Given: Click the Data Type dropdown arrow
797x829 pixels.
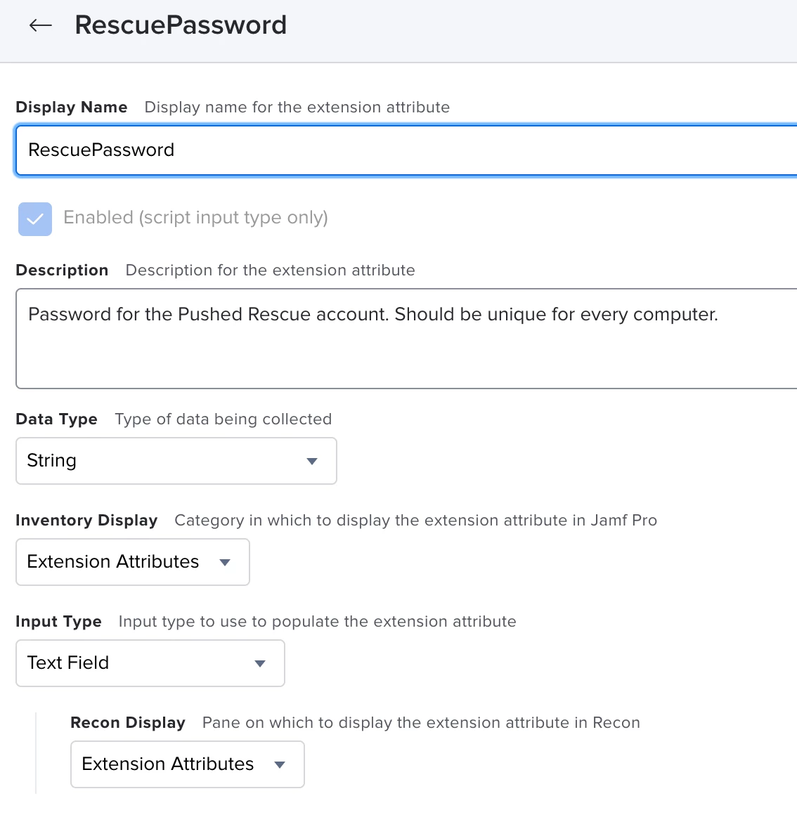Looking at the screenshot, I should (x=312, y=462).
